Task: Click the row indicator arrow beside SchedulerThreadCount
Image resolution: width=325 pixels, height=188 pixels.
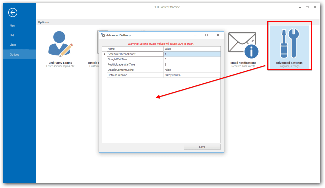Action: click(104, 54)
